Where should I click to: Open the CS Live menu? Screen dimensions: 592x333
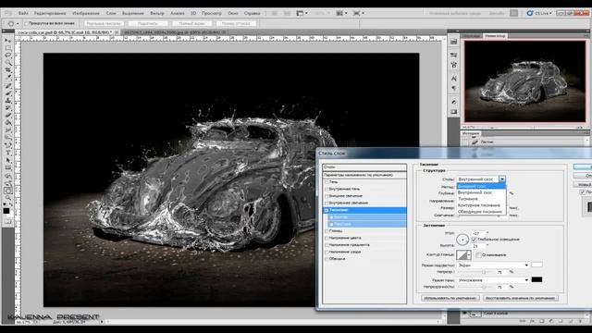pos(538,13)
